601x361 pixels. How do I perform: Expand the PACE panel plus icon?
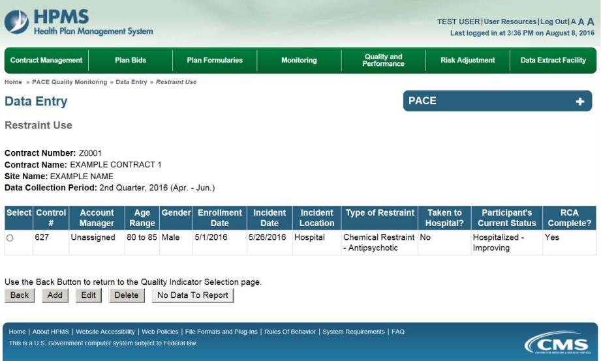pos(580,101)
